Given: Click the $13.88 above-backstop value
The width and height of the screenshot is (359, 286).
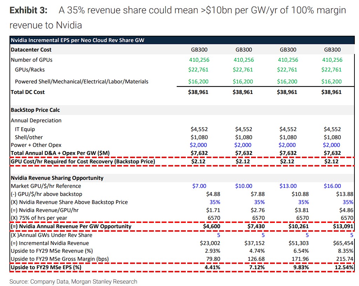Looking at the screenshot, I should [x=345, y=194].
